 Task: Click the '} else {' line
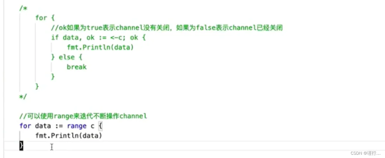(67, 57)
